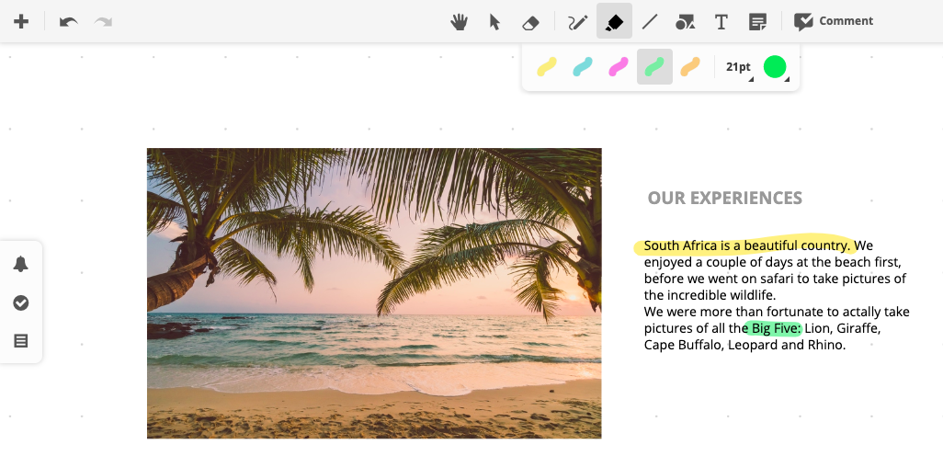Select the arrow Pointer tool
Screen dimensions: 943x456
(494, 22)
